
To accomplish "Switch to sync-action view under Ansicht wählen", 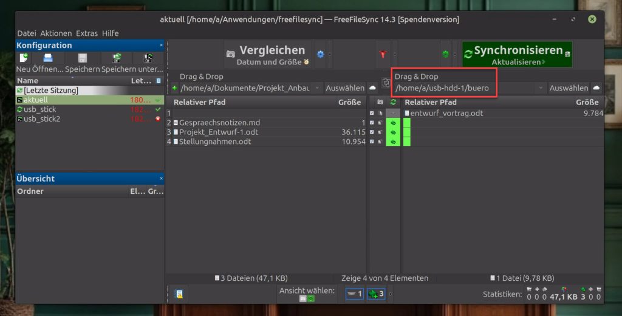I will point(311,298).
